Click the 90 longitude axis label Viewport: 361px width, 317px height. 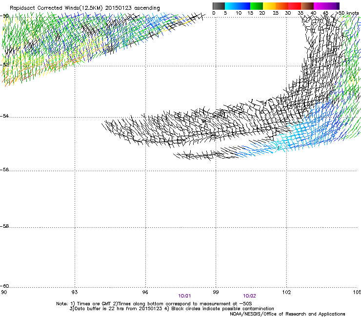[4, 292]
